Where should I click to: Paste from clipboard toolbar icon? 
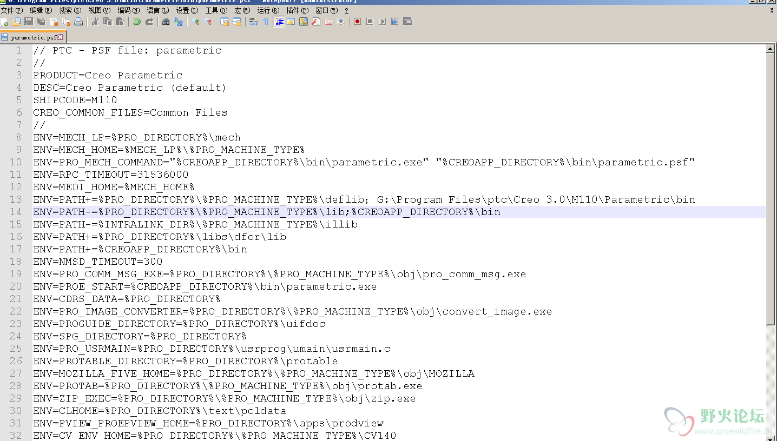[x=120, y=22]
